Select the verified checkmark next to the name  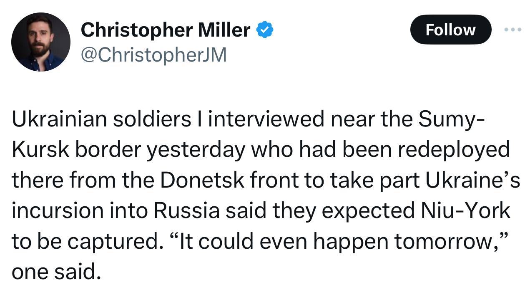click(x=264, y=29)
